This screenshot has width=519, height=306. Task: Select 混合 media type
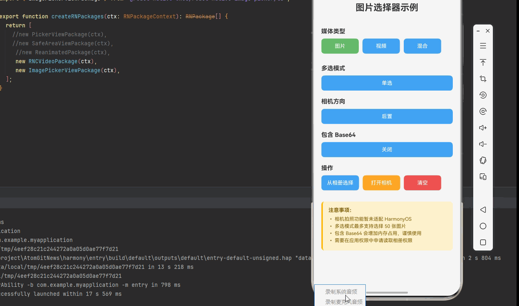tap(423, 46)
